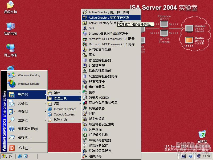Open 群集管理器
This screenshot has height=160, width=213.
pos(111,82)
